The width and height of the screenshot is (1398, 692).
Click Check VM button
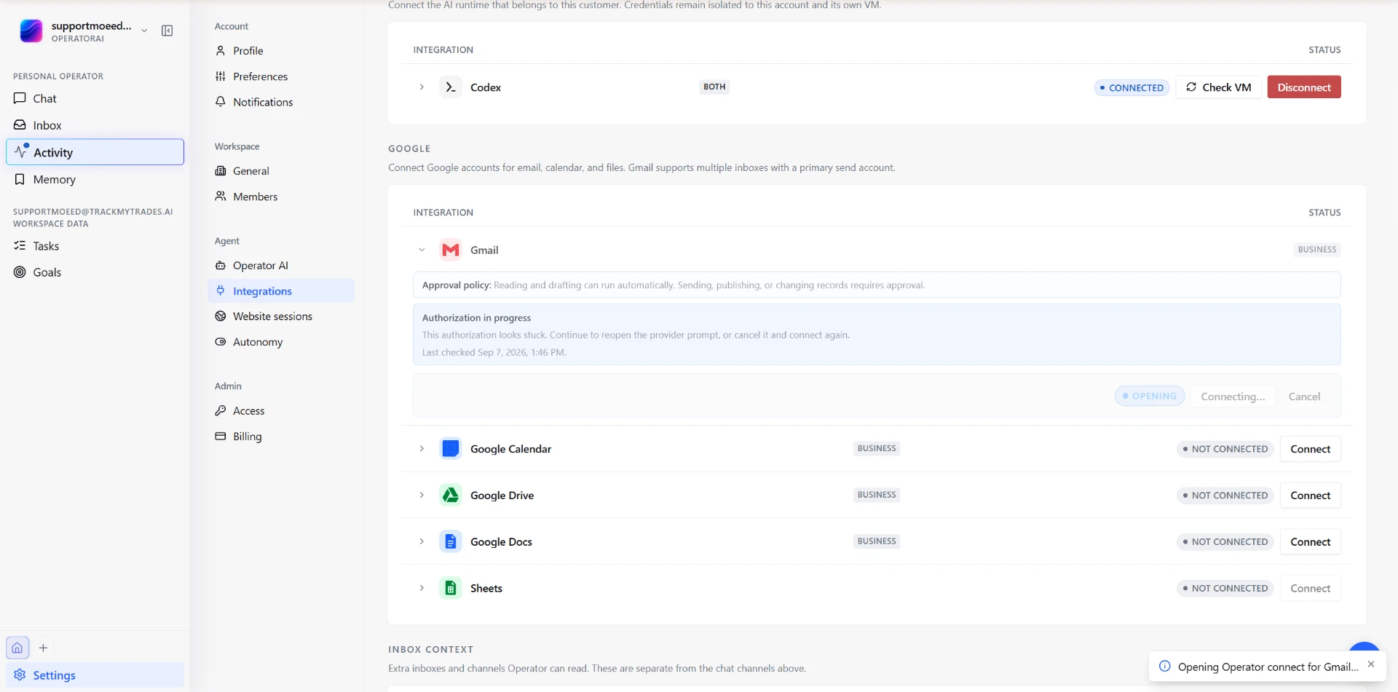click(x=1218, y=87)
